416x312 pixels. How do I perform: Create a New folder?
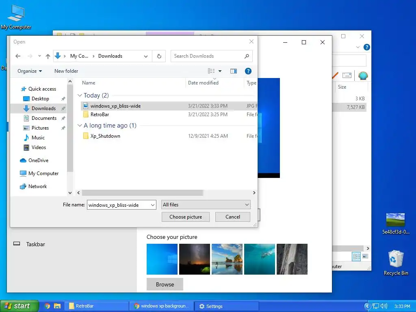[x=66, y=71]
